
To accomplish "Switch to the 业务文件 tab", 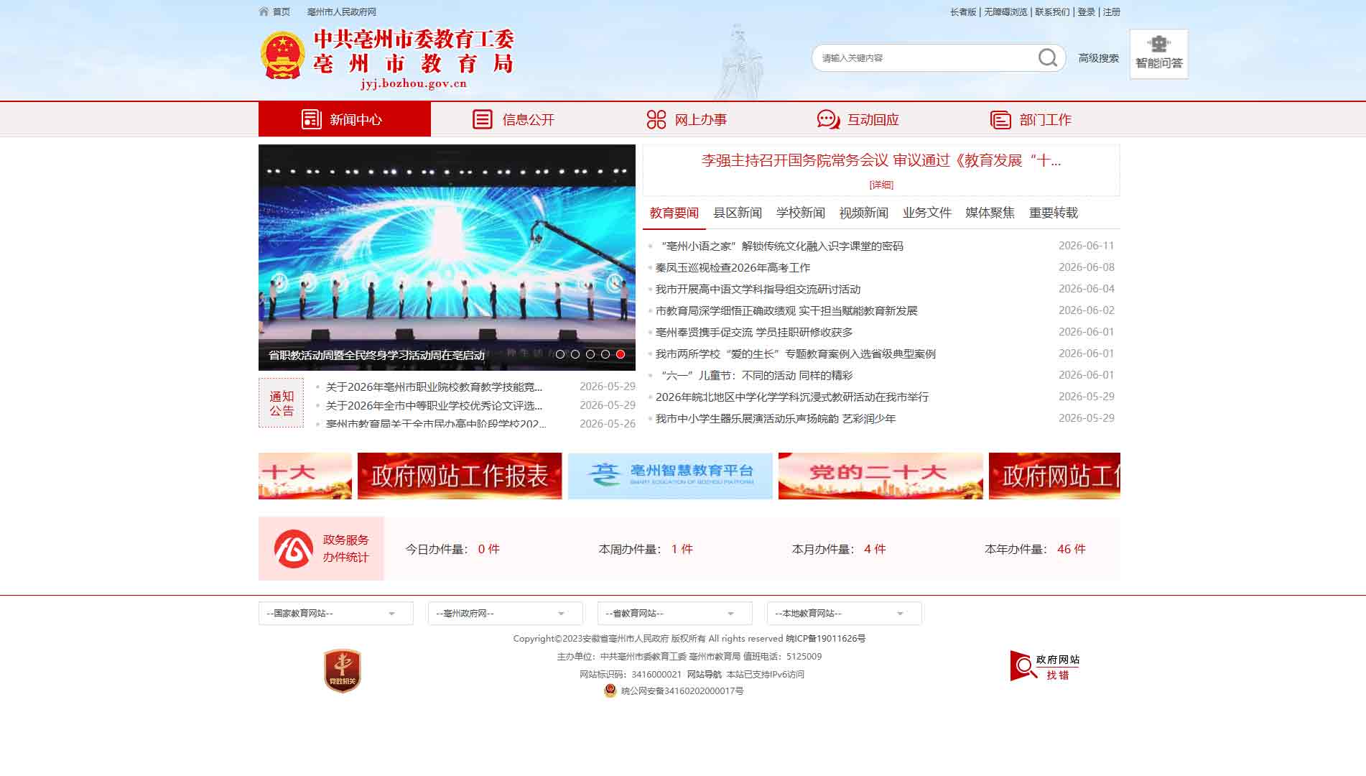I will pos(927,213).
